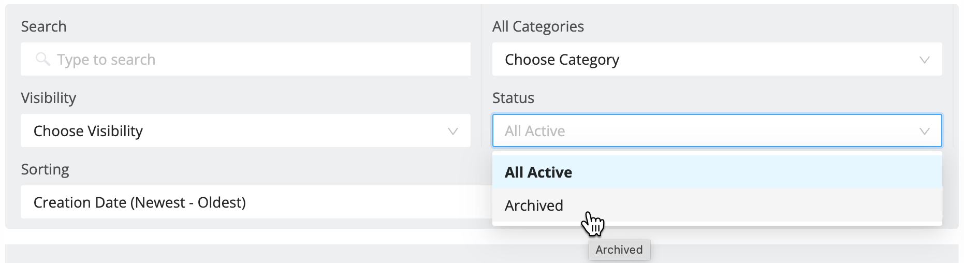
Task: Click the chevron on Choose Category dropdown
Action: click(924, 60)
